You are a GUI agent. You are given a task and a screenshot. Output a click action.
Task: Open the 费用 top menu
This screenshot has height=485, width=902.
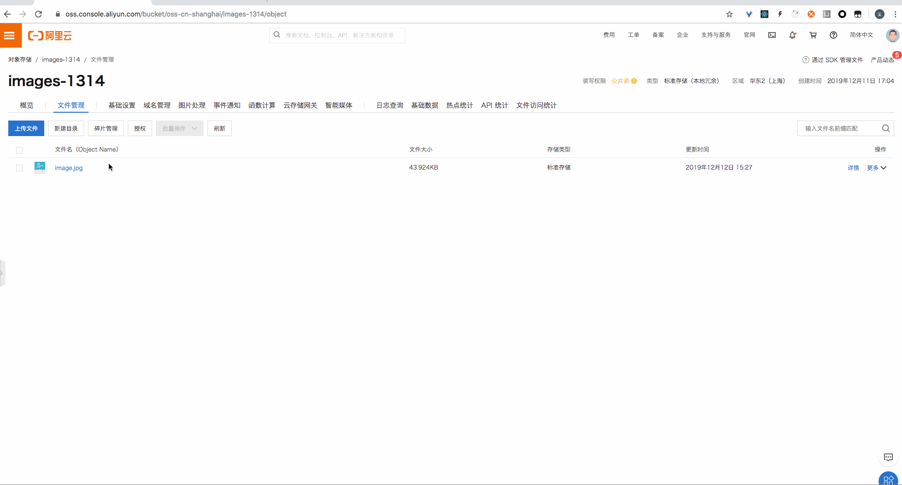point(609,35)
